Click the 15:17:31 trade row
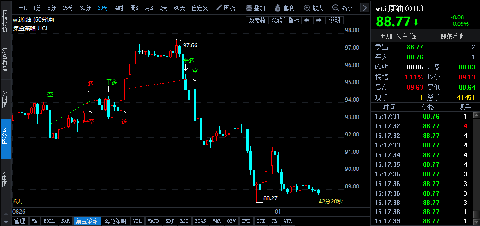The width and height of the screenshot is (480, 226). pos(422,116)
